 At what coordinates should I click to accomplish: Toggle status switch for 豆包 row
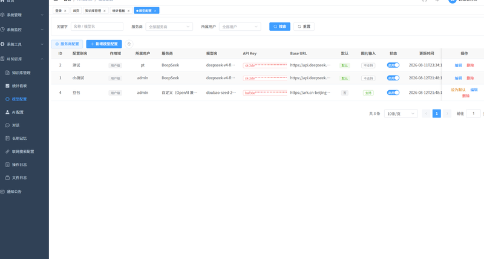point(393,93)
